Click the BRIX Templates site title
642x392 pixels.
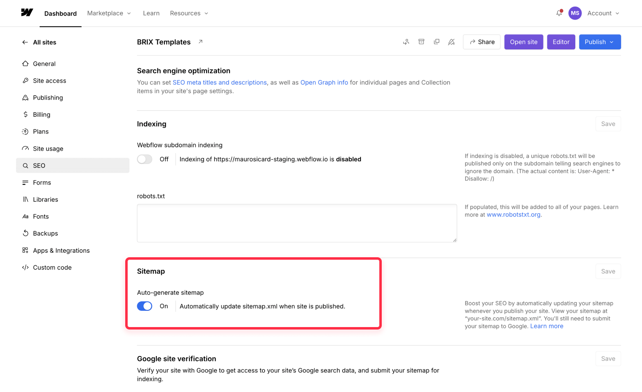[164, 42]
